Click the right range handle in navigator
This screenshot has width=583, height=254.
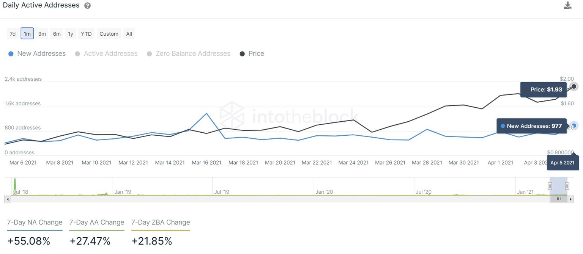point(567,186)
